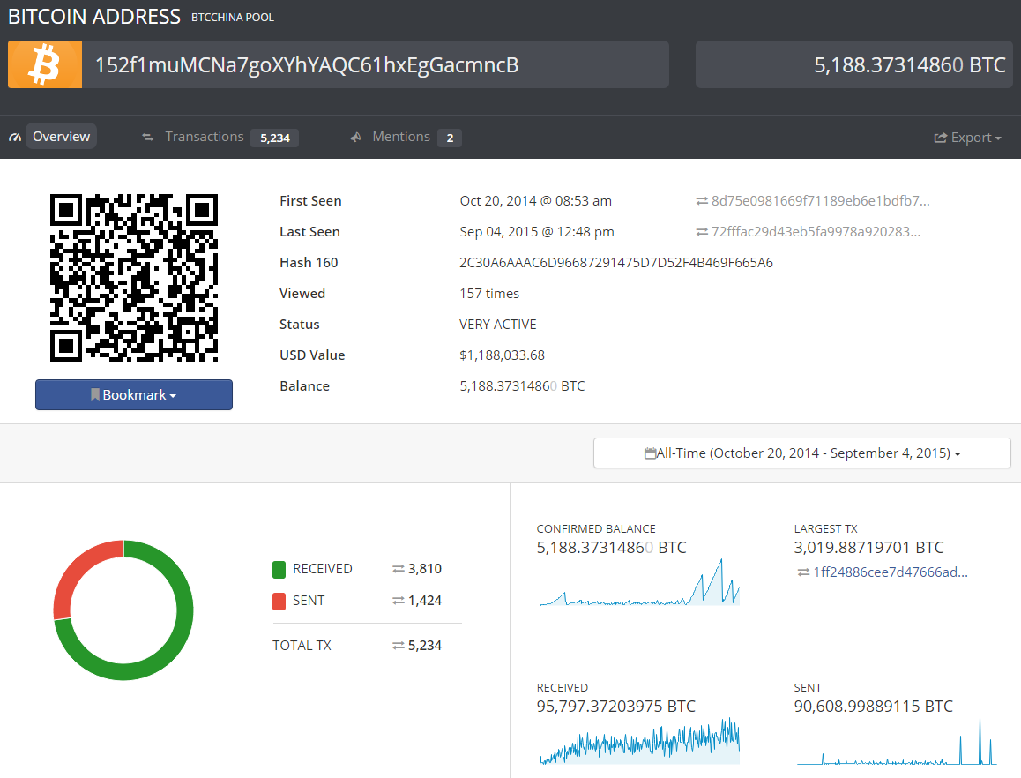Open first seen transaction 8d75e0981669f71189eb6e1bdfb7
Viewport: 1021px width, 778px height.
tap(821, 201)
